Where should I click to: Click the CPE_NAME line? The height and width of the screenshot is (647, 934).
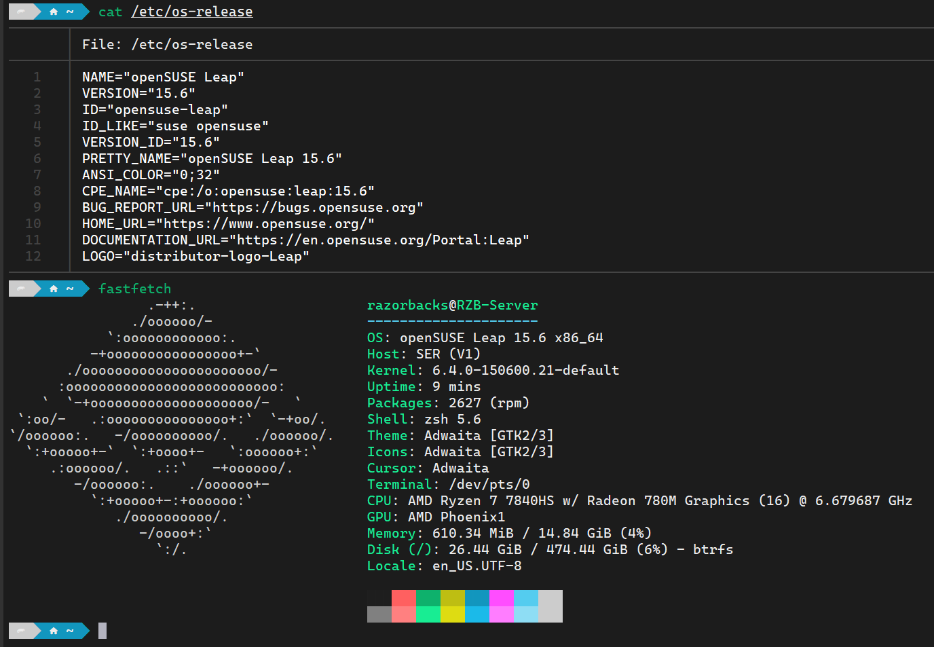coord(229,191)
